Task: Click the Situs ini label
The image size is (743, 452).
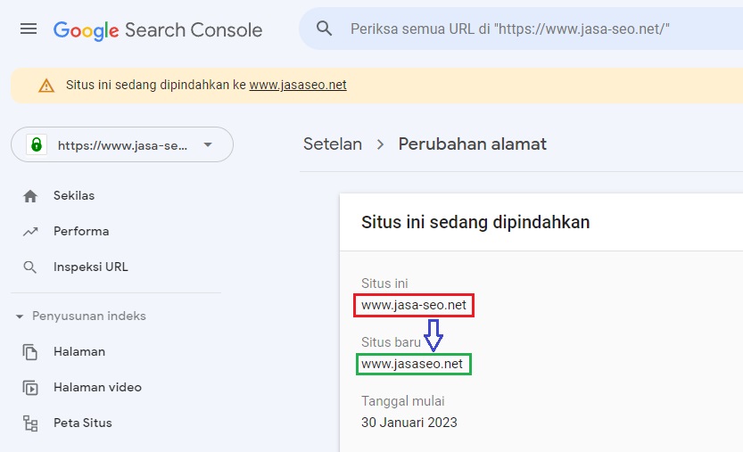Action: pos(384,284)
